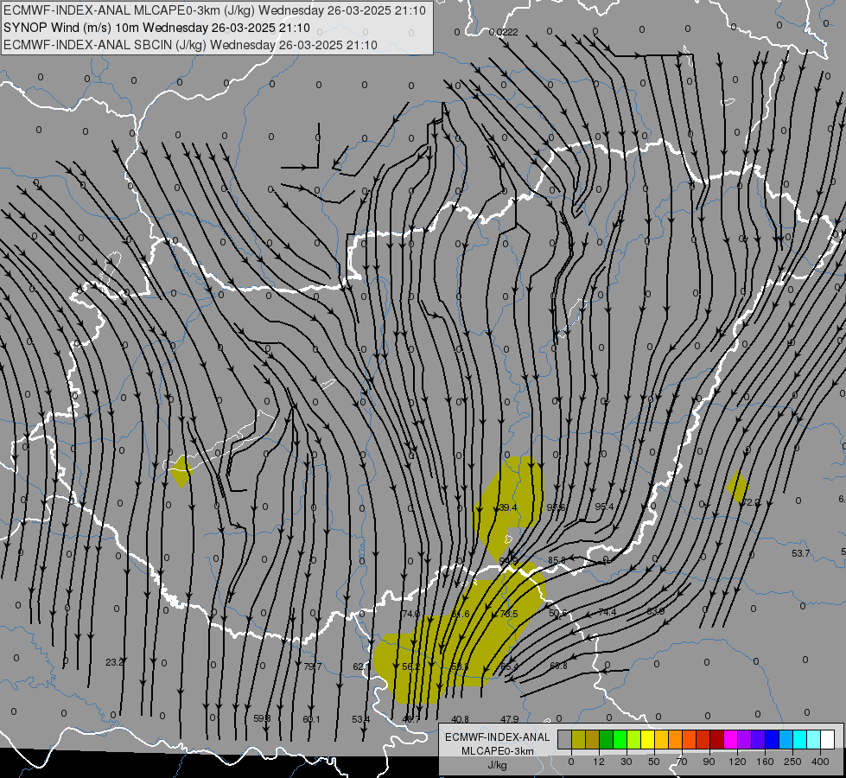Click the map value '78.5'
The image size is (846, 778).
[508, 614]
